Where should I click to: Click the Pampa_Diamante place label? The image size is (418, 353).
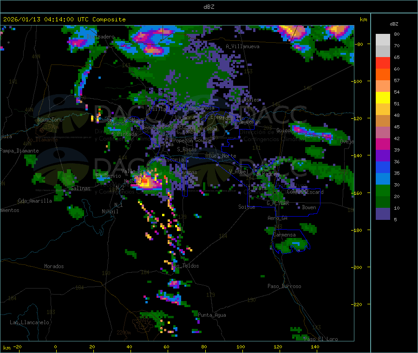(x=20, y=151)
